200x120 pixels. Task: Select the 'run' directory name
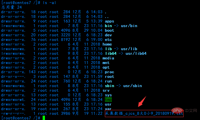point(108,81)
